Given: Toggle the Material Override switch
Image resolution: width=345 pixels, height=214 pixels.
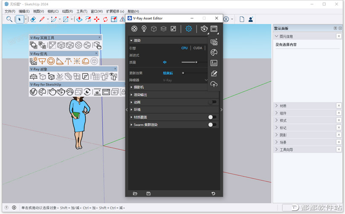Looking at the screenshot, I should tap(212, 117).
